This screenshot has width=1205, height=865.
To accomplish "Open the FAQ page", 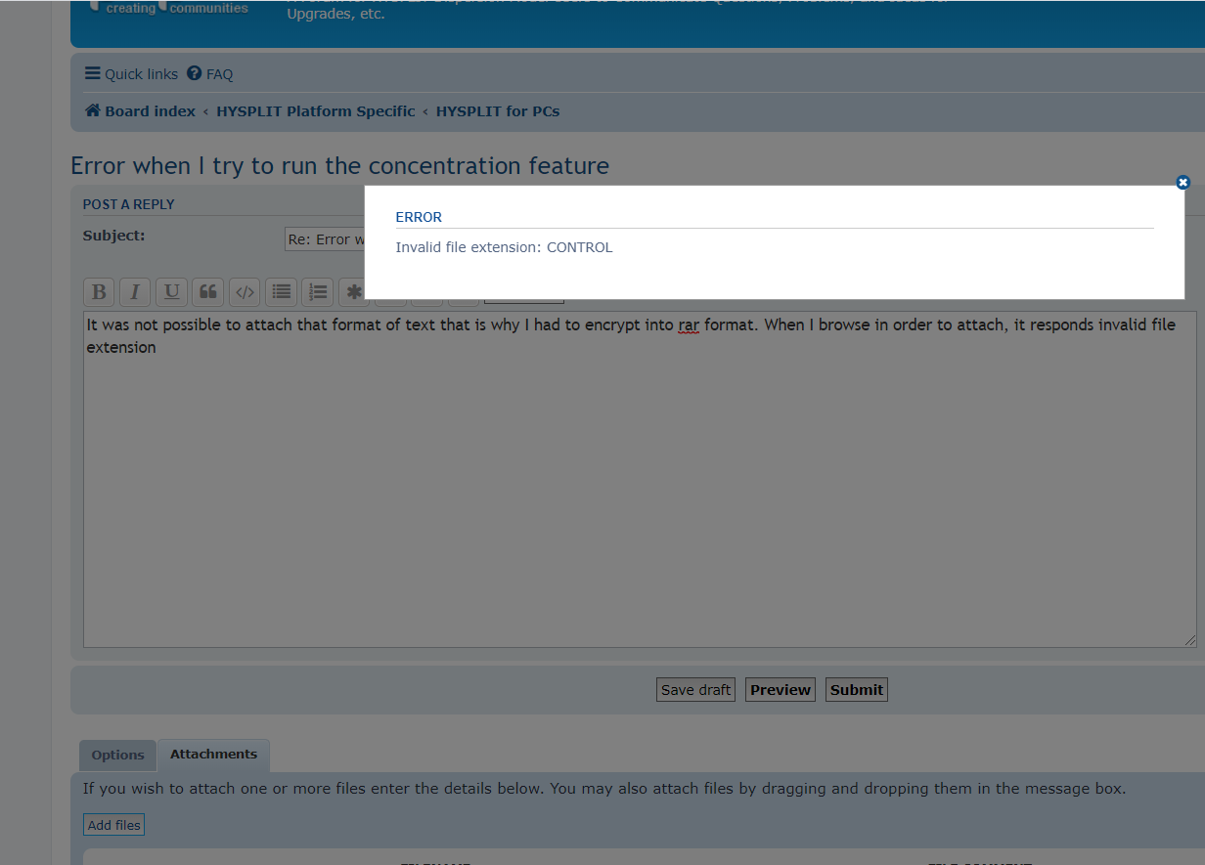I will [x=210, y=74].
